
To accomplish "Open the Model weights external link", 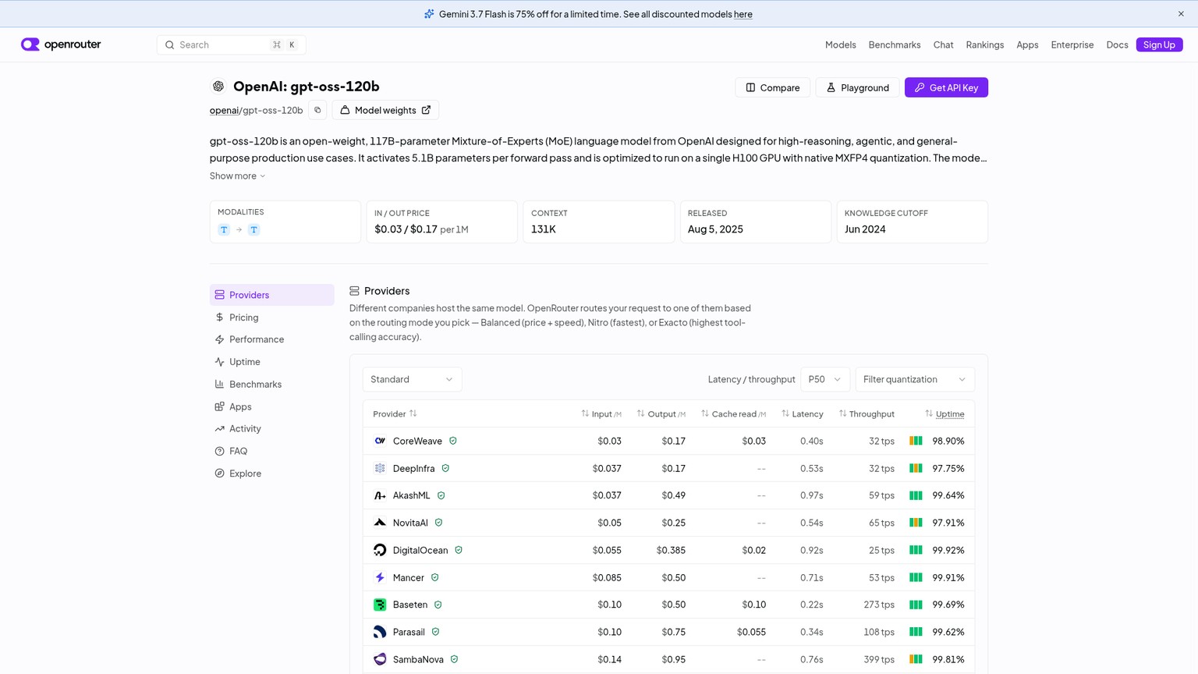I will click(x=385, y=110).
